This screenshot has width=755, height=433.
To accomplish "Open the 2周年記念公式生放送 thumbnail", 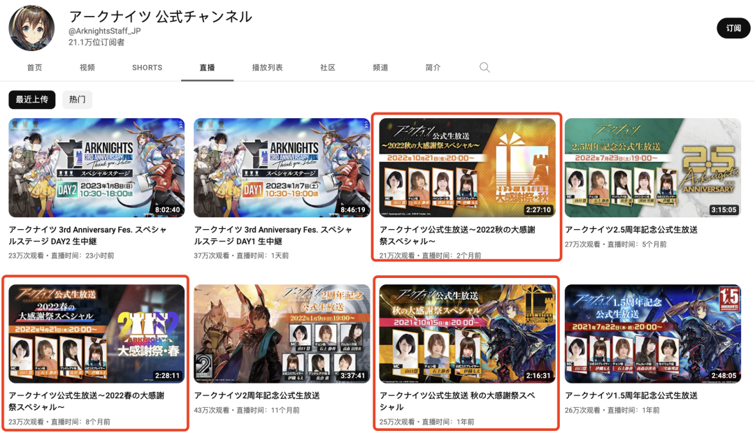I will 282,333.
